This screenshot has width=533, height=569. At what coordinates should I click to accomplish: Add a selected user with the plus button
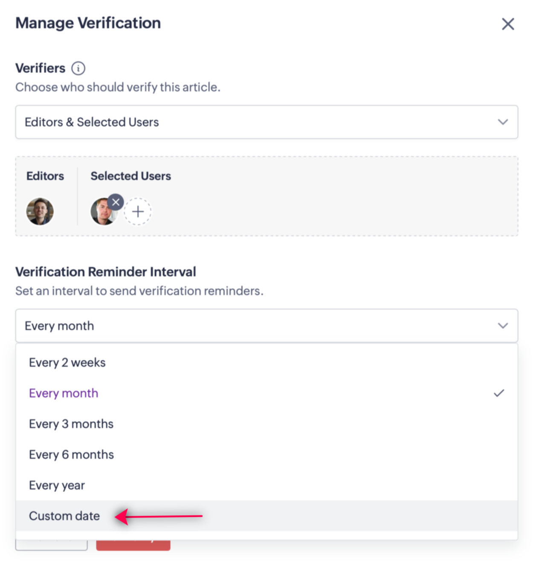138,211
